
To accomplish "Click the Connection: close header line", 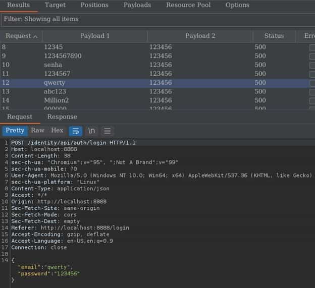I will click(39, 248).
